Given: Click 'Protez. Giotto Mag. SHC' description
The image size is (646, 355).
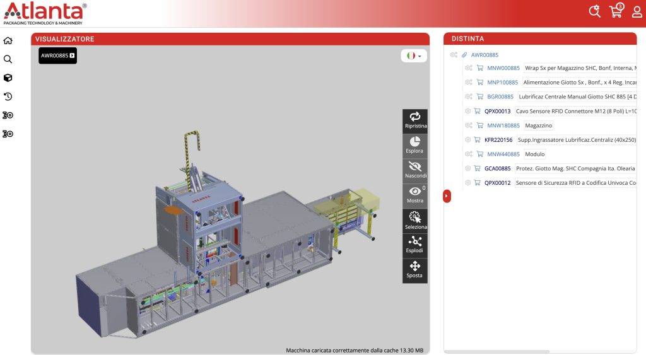Looking at the screenshot, I should coord(575,168).
